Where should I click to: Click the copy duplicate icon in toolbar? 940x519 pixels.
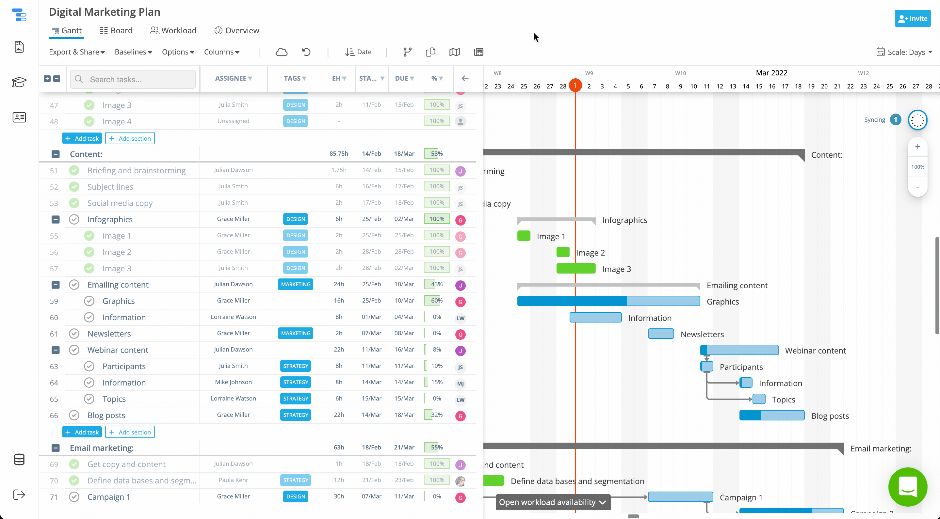[x=430, y=52]
